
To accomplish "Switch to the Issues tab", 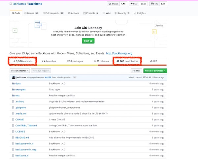I will point(31,13).
